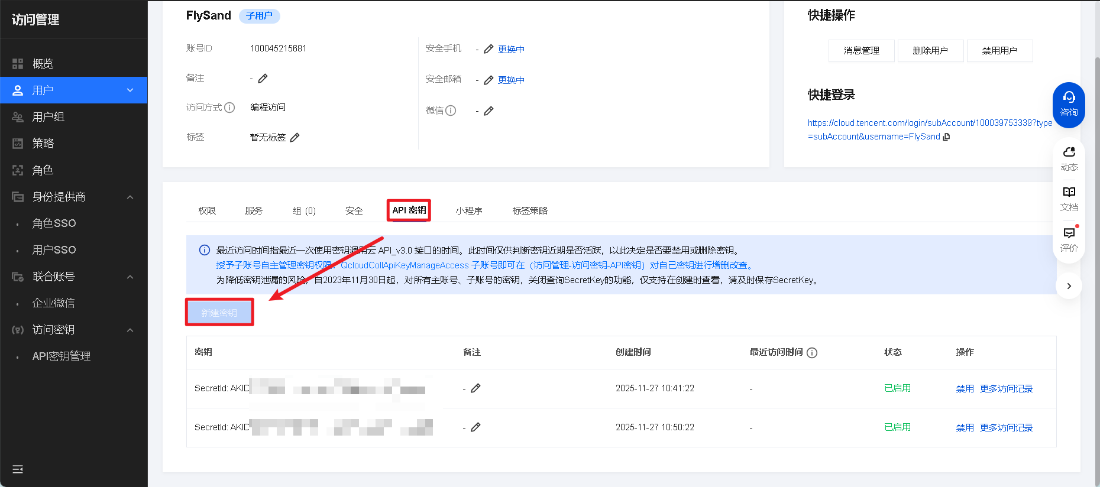Viewport: 1100px width, 487px height.
Task: Collapse sidebar using bottom menu icon
Action: click(x=18, y=469)
